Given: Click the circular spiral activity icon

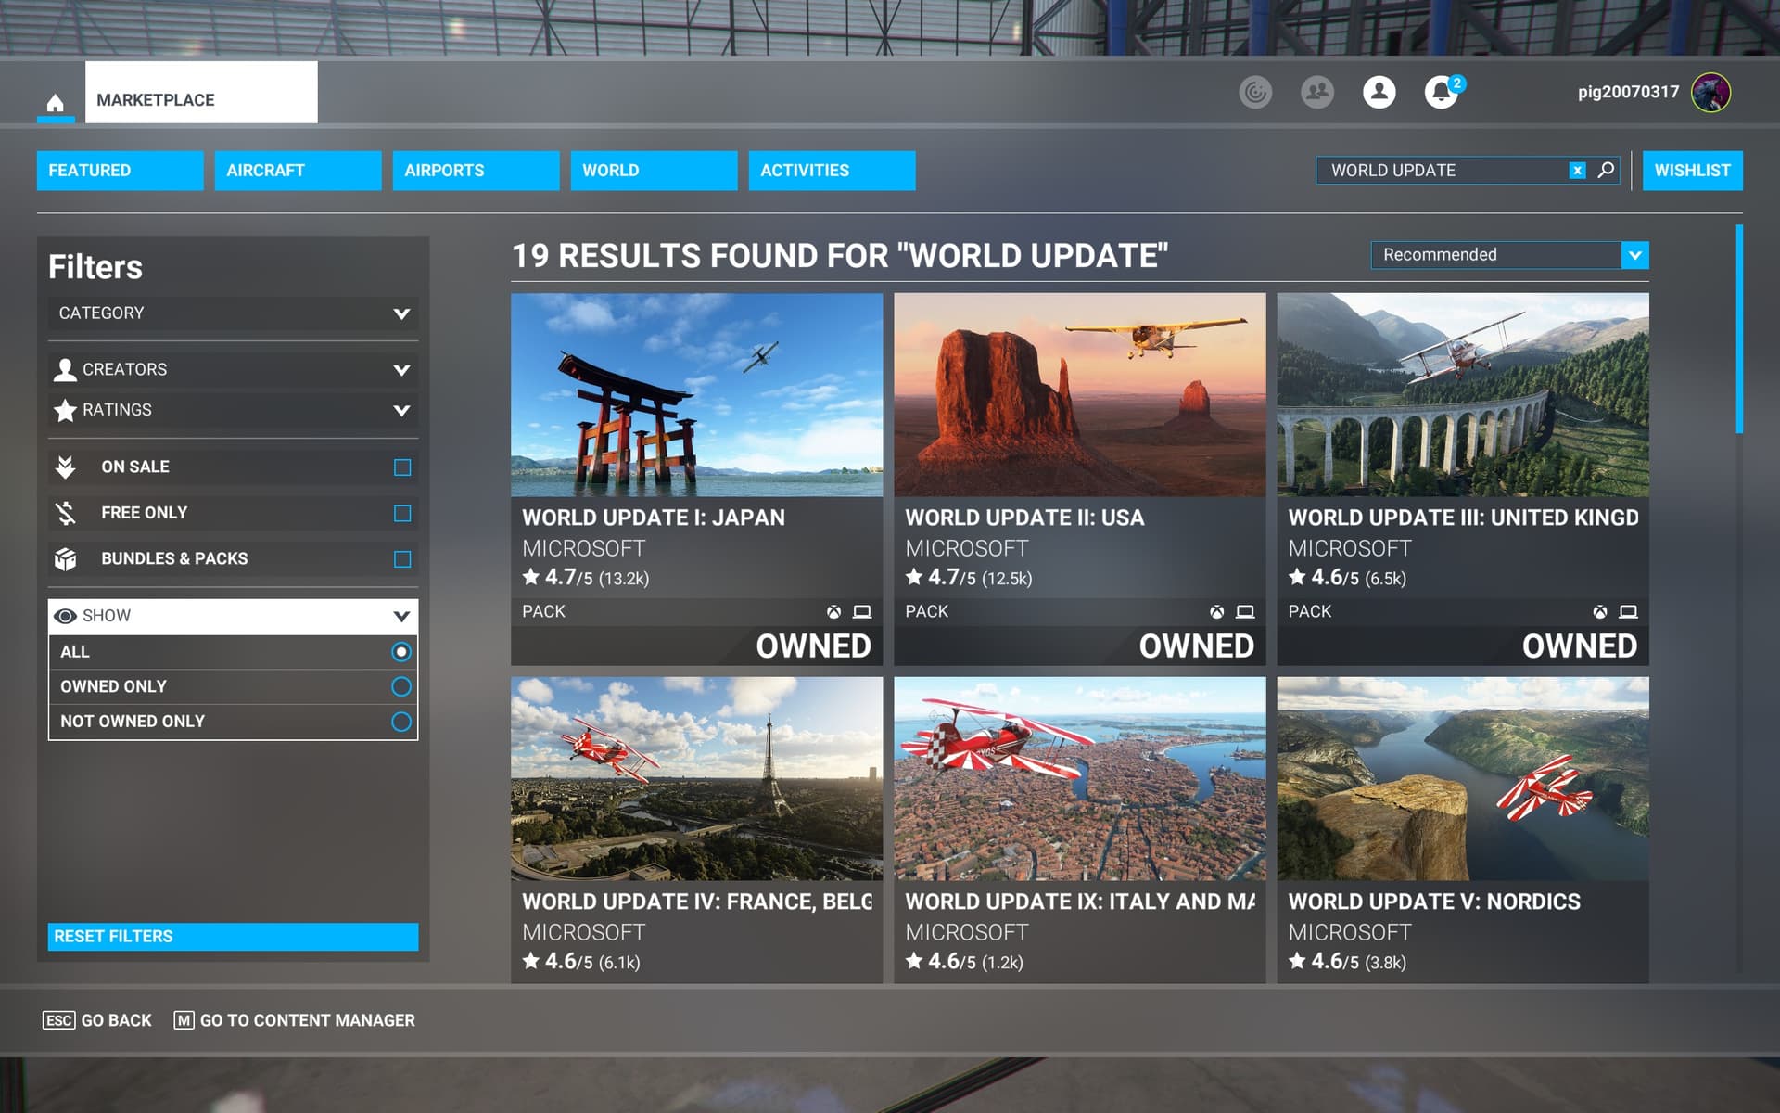Looking at the screenshot, I should pos(1255,92).
